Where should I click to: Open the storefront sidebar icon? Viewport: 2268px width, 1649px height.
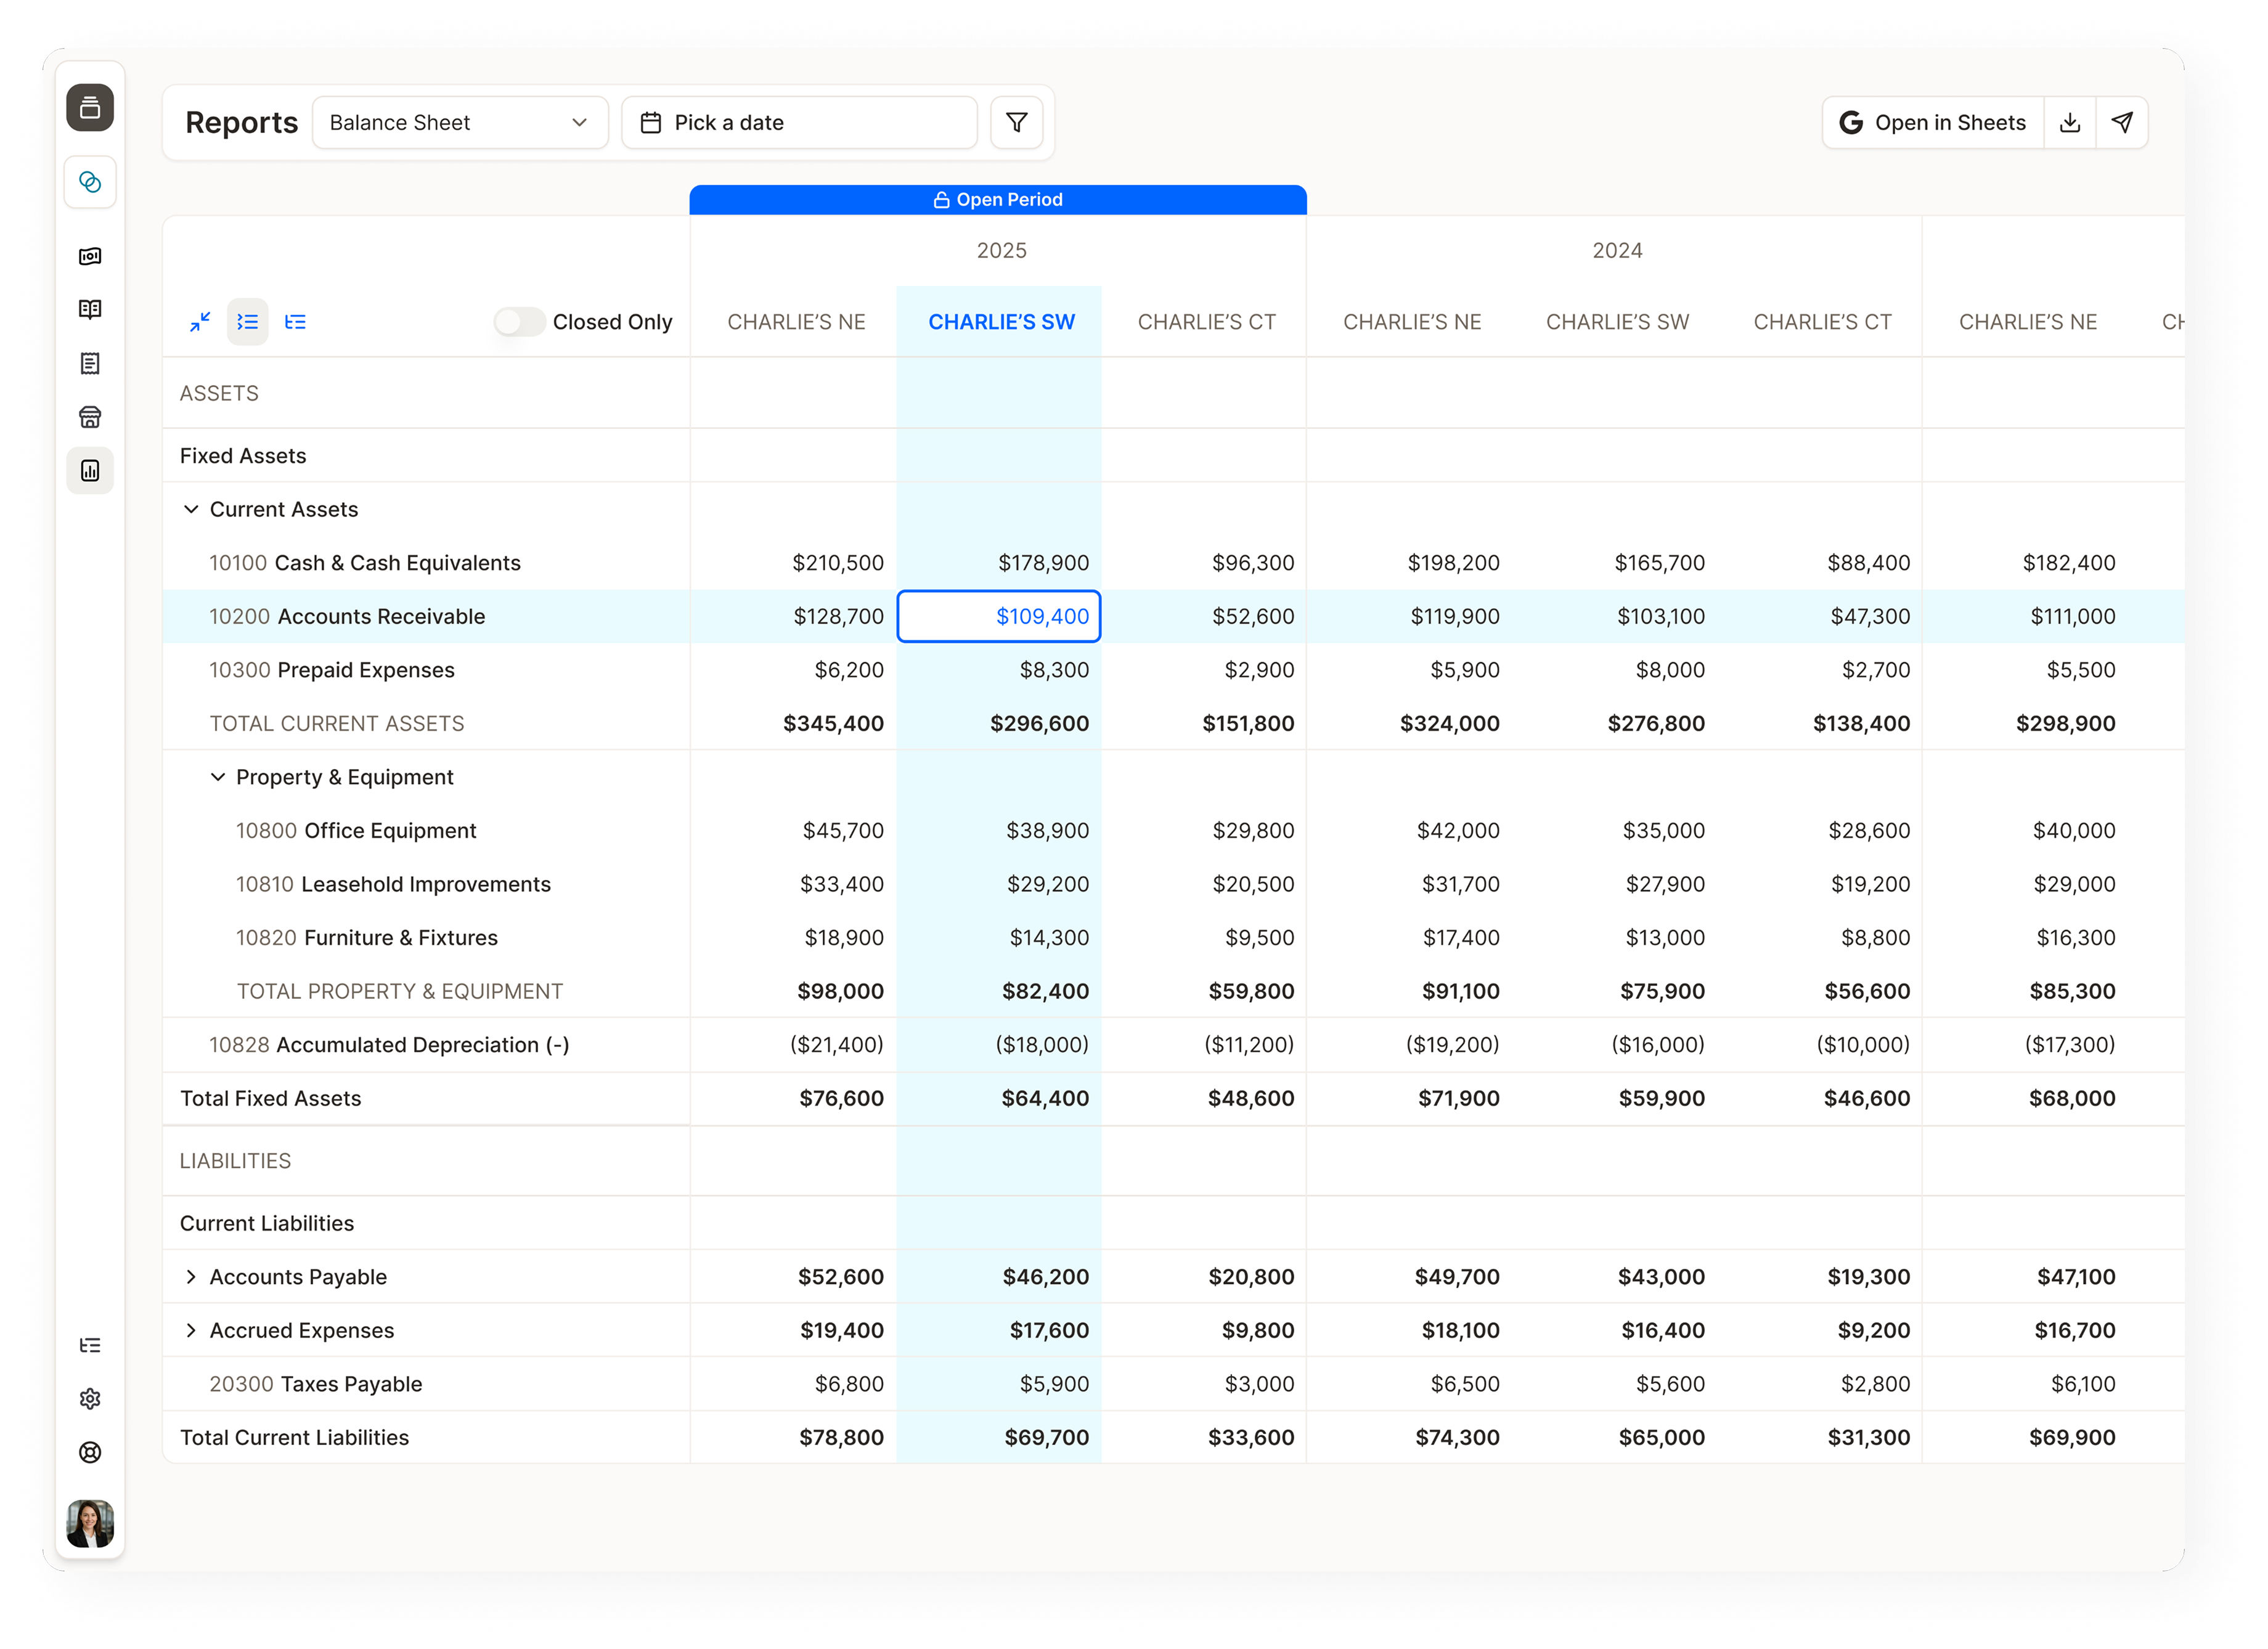pyautogui.click(x=90, y=417)
